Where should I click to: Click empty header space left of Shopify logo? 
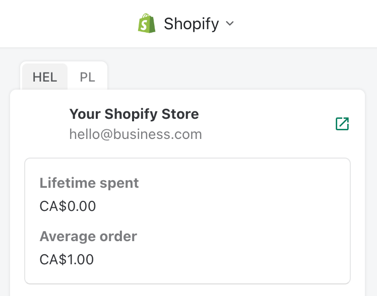pos(66,24)
